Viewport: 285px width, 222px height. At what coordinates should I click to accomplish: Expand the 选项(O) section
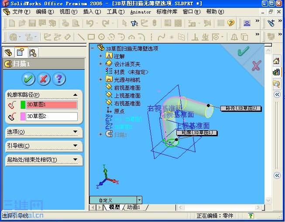[75, 131]
